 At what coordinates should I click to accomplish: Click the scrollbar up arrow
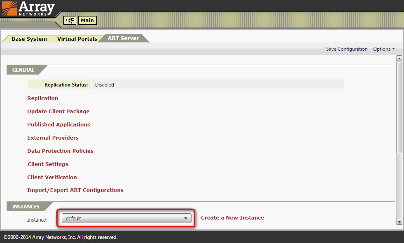click(399, 58)
